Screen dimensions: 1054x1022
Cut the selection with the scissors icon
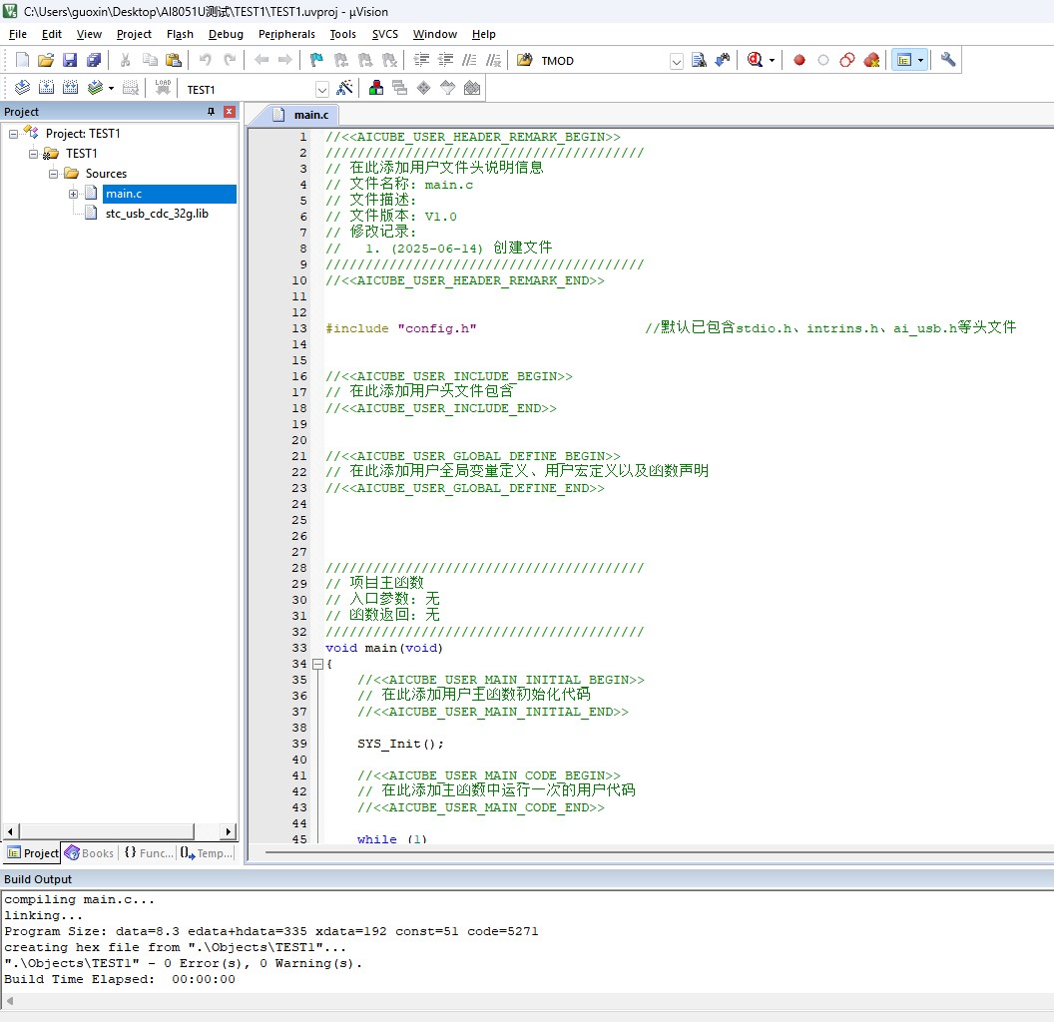pos(125,61)
